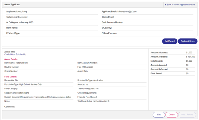Click the Amount Available $-191,000 value
The height and width of the screenshot is (120, 199).
(x=190, y=57)
